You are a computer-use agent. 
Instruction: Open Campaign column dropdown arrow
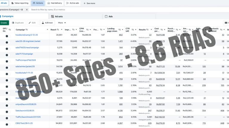(47, 30)
